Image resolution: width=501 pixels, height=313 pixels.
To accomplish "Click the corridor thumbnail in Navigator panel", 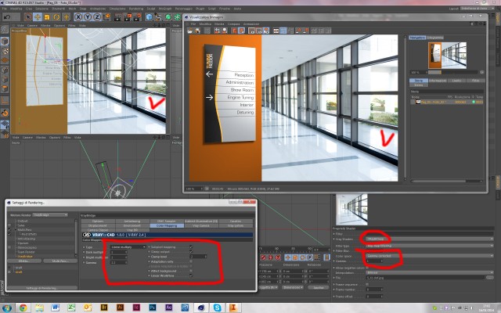I will [447, 55].
